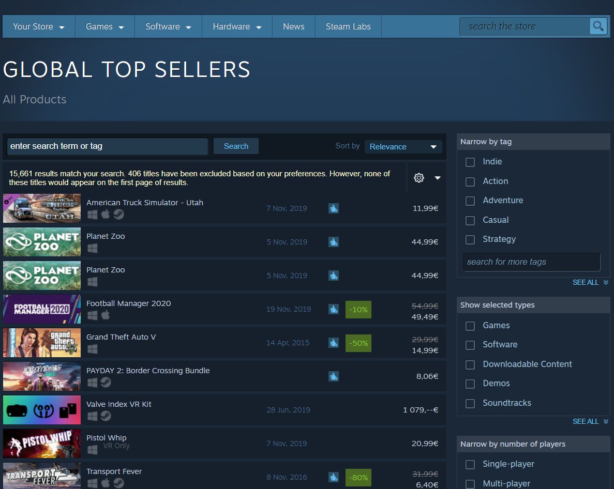Click SteamOS icon under American Truck Simulator - Utah
The image size is (614, 489).
click(x=118, y=215)
